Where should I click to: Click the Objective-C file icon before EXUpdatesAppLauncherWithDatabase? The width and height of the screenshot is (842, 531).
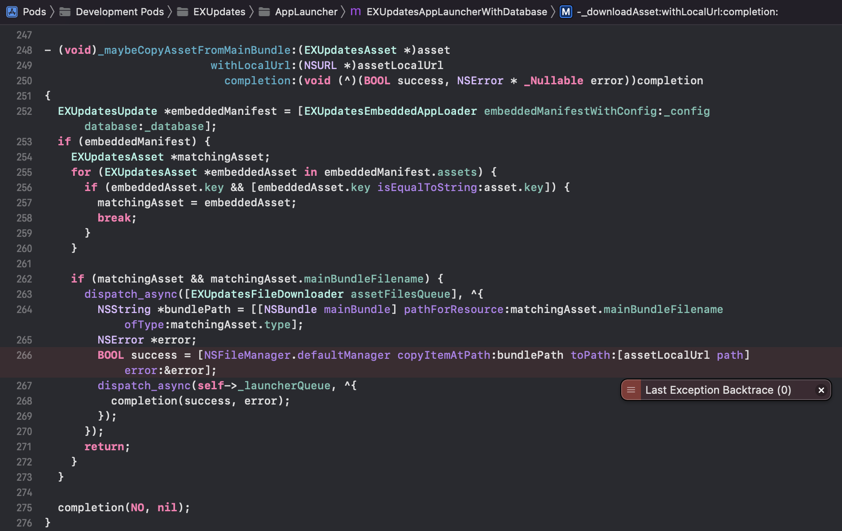(x=355, y=12)
